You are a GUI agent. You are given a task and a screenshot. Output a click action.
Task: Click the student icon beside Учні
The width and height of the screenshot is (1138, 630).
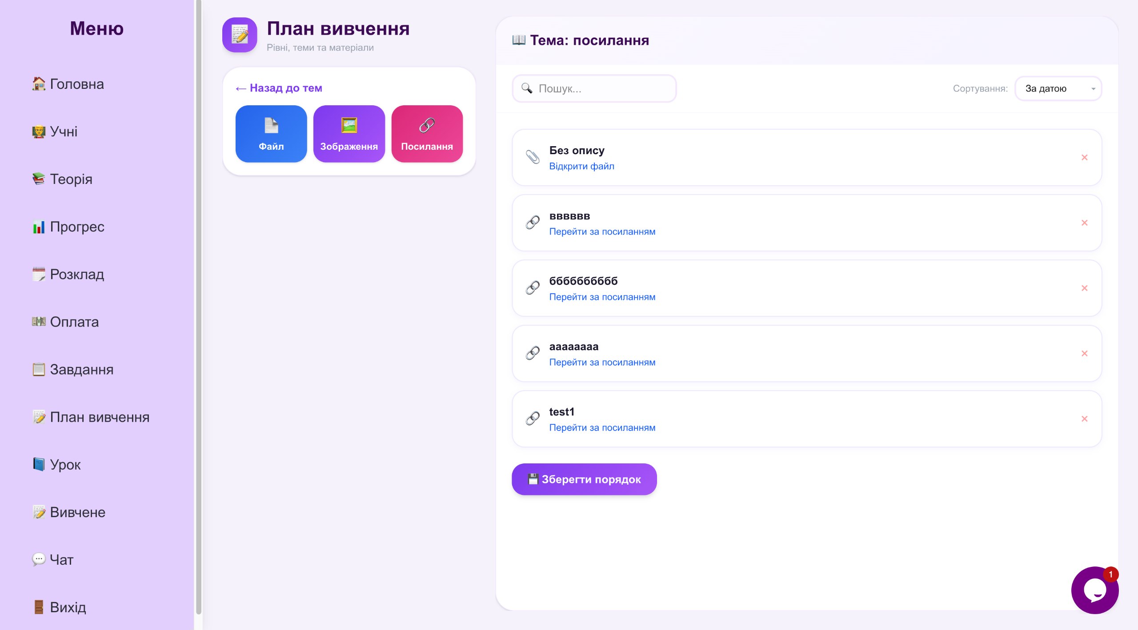[39, 132]
